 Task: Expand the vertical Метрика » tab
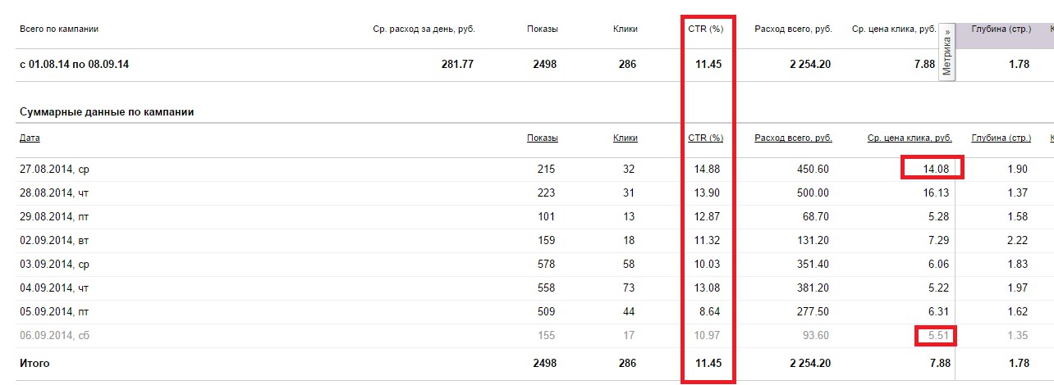947,52
